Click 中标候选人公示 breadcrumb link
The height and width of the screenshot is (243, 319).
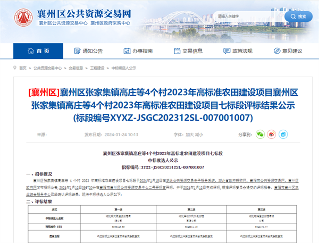(123, 68)
